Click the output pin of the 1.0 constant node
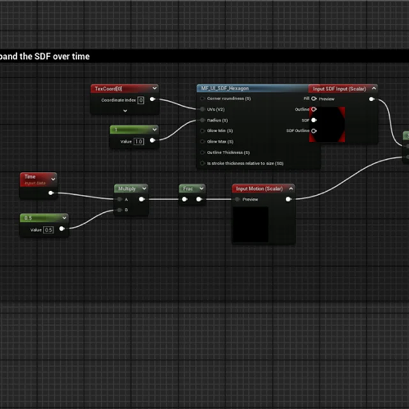Image resolution: width=409 pixels, height=409 pixels. (153, 141)
